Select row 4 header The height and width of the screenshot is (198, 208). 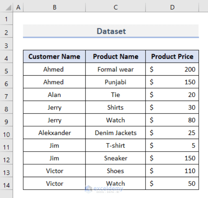[6, 57]
